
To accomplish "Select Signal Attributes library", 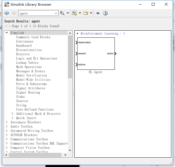I will (31, 88).
